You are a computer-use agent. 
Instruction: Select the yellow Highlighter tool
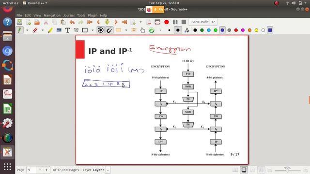[50, 30]
